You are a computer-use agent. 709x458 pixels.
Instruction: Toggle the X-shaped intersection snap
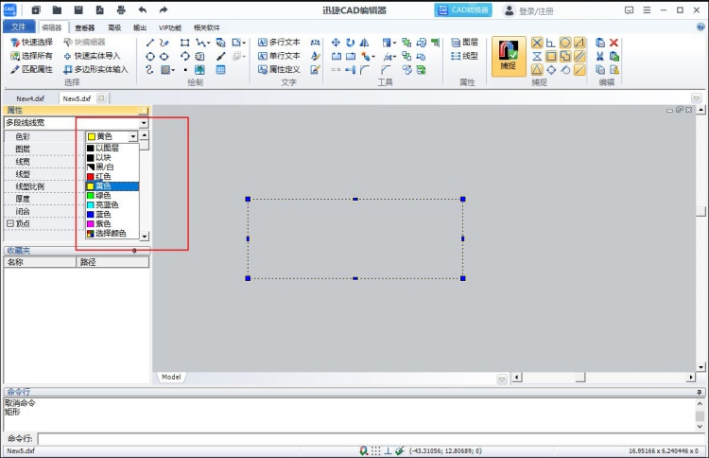coord(537,43)
